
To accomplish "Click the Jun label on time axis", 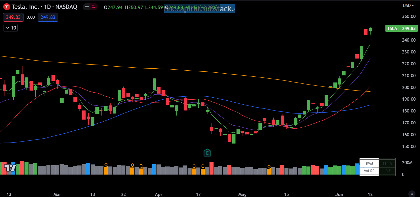I will 339,194.
